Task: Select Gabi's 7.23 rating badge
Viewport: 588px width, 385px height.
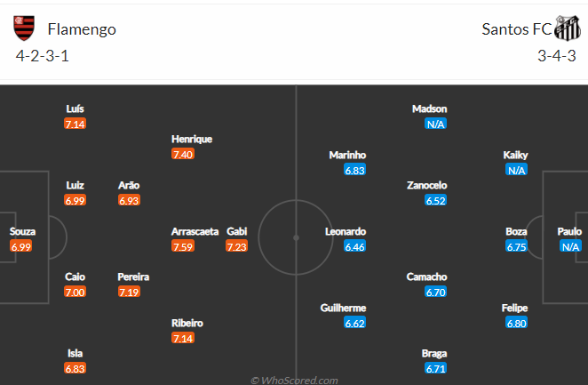Action: (x=236, y=246)
